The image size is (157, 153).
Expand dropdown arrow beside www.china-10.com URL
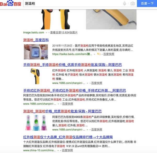tap(58, 150)
